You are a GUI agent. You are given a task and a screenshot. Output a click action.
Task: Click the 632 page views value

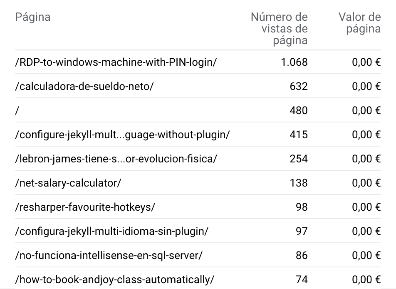tap(298, 87)
